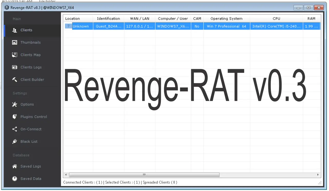This screenshot has height=191, width=329.
Task: Sort clients by the CPU column
Action: (x=276, y=18)
